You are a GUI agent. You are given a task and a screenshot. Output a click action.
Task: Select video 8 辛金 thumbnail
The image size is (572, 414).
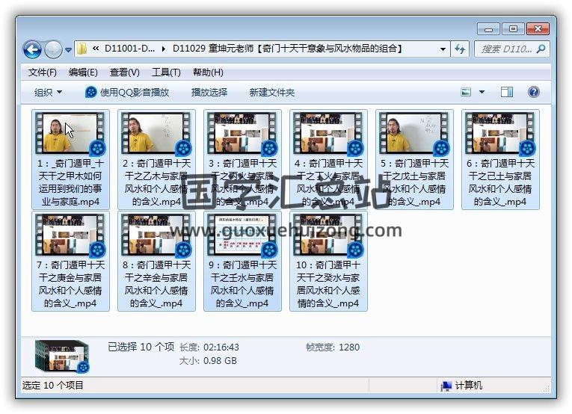(x=156, y=235)
